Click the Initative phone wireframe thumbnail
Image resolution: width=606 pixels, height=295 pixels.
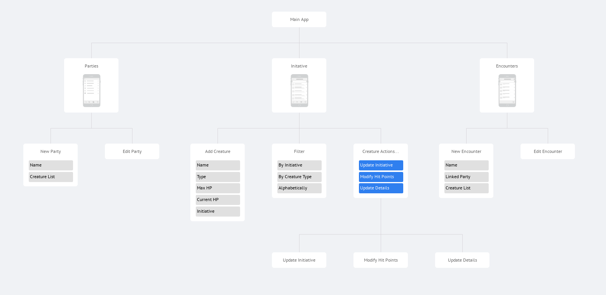[300, 90]
